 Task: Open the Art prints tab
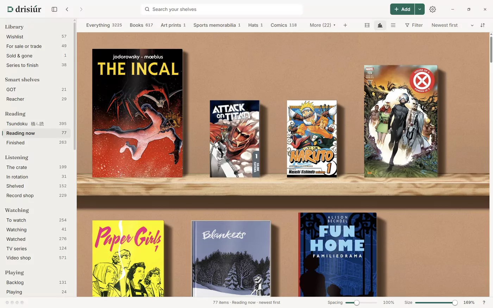click(173, 25)
